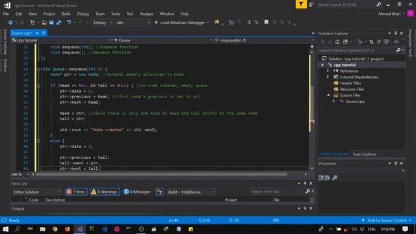Click the split editor plus icon

point(312,47)
